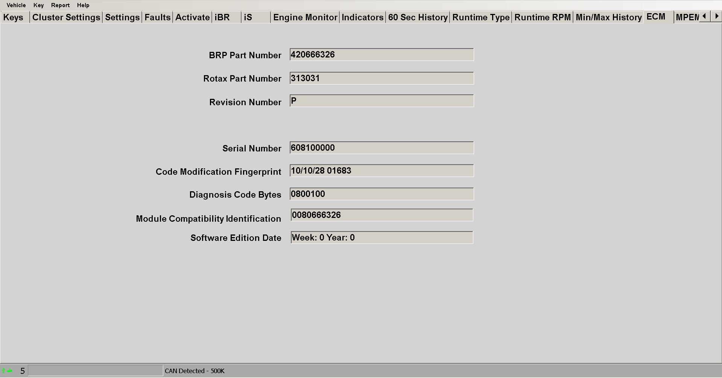Switch to the partially visible MPEM tab
The image size is (722, 378).
[x=687, y=17]
